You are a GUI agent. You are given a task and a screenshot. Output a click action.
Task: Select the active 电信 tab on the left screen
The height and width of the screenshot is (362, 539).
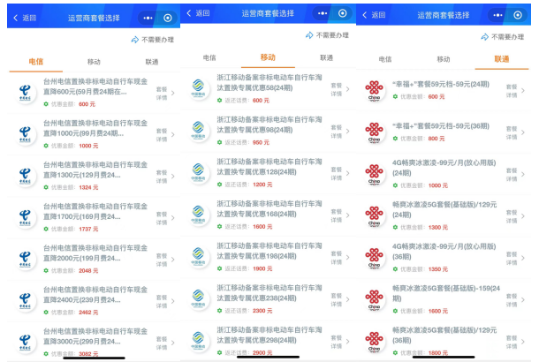(x=36, y=62)
